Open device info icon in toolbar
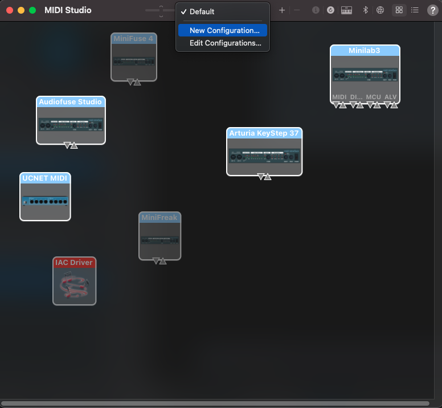 (316, 10)
